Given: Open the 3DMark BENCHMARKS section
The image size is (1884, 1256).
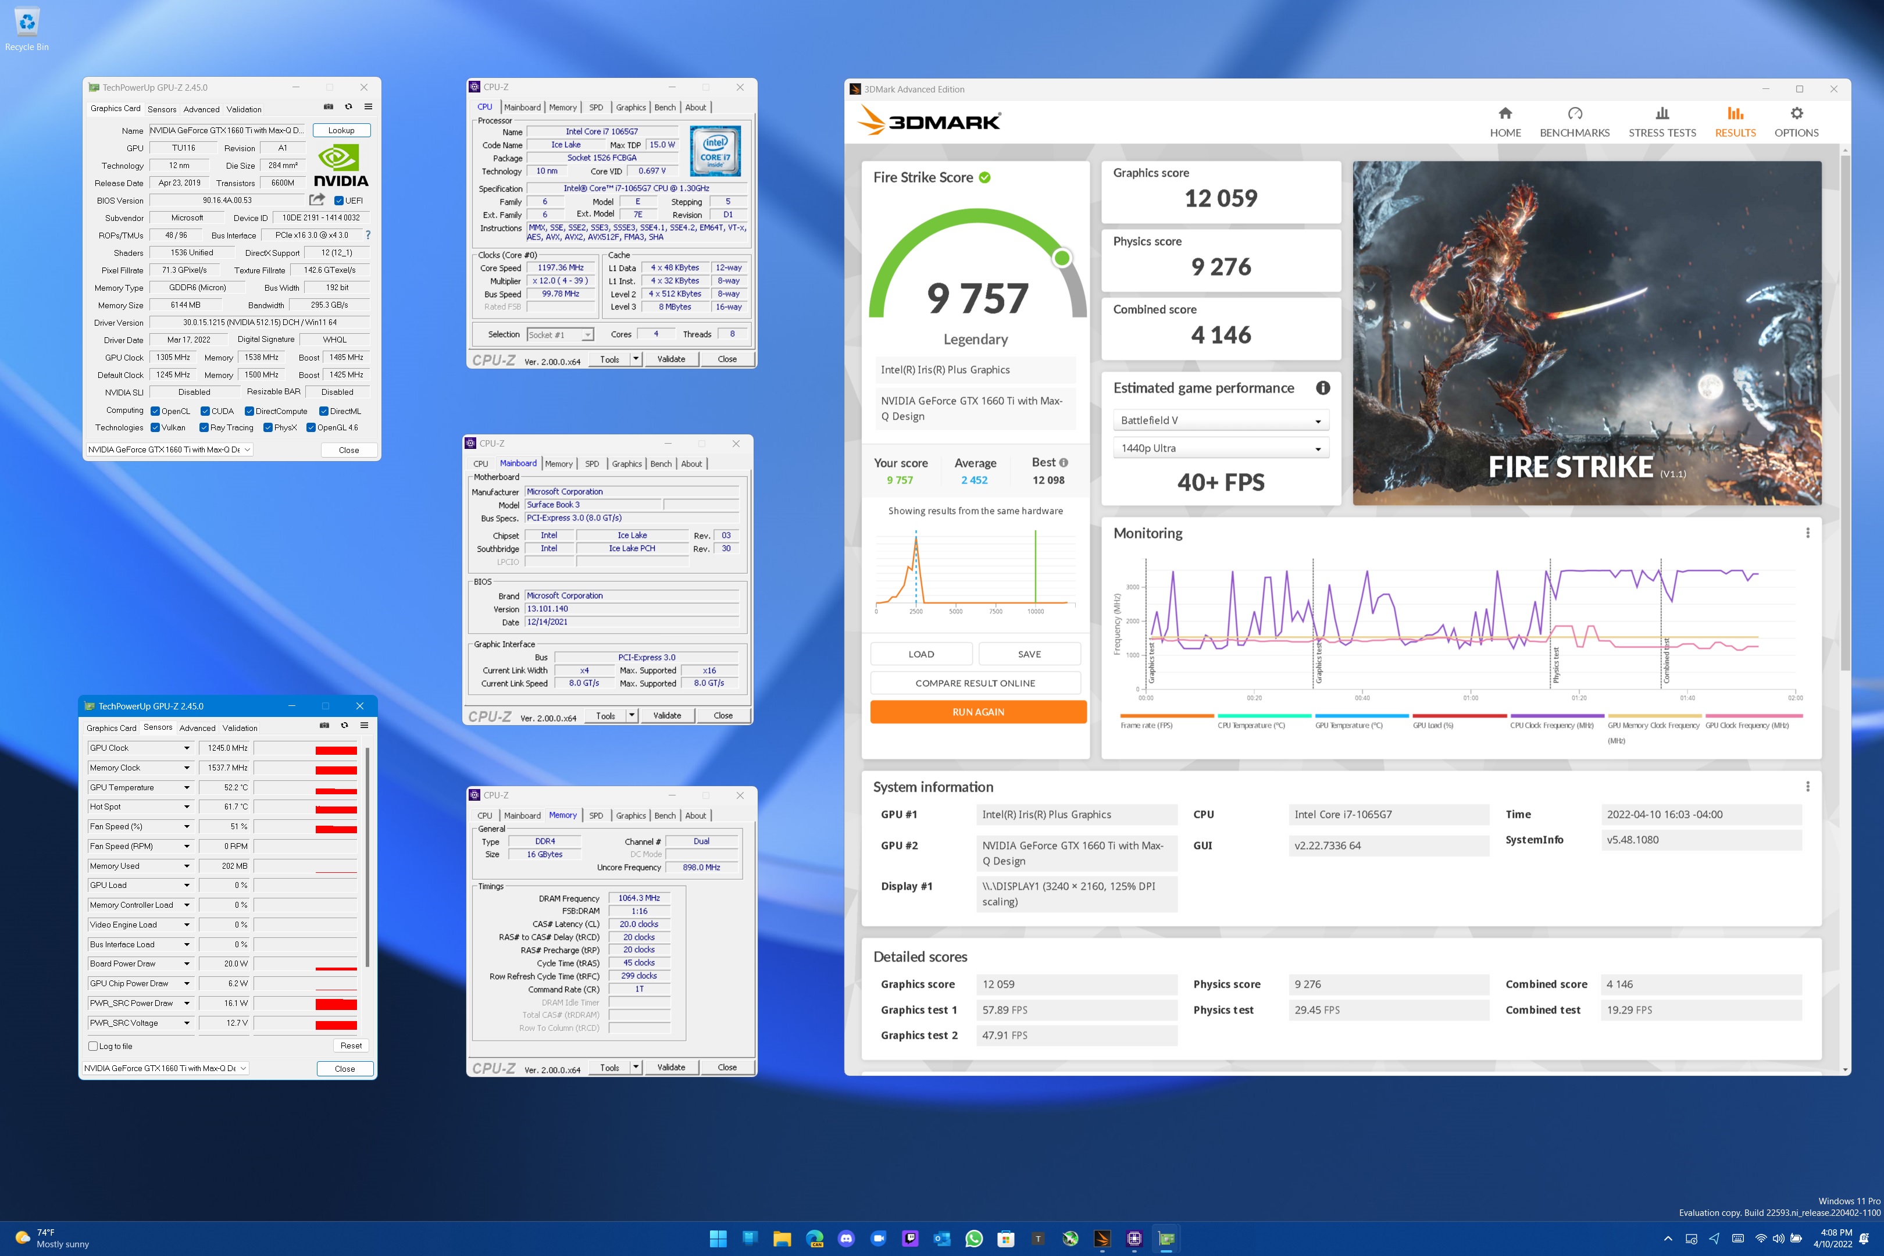Looking at the screenshot, I should pos(1574,123).
